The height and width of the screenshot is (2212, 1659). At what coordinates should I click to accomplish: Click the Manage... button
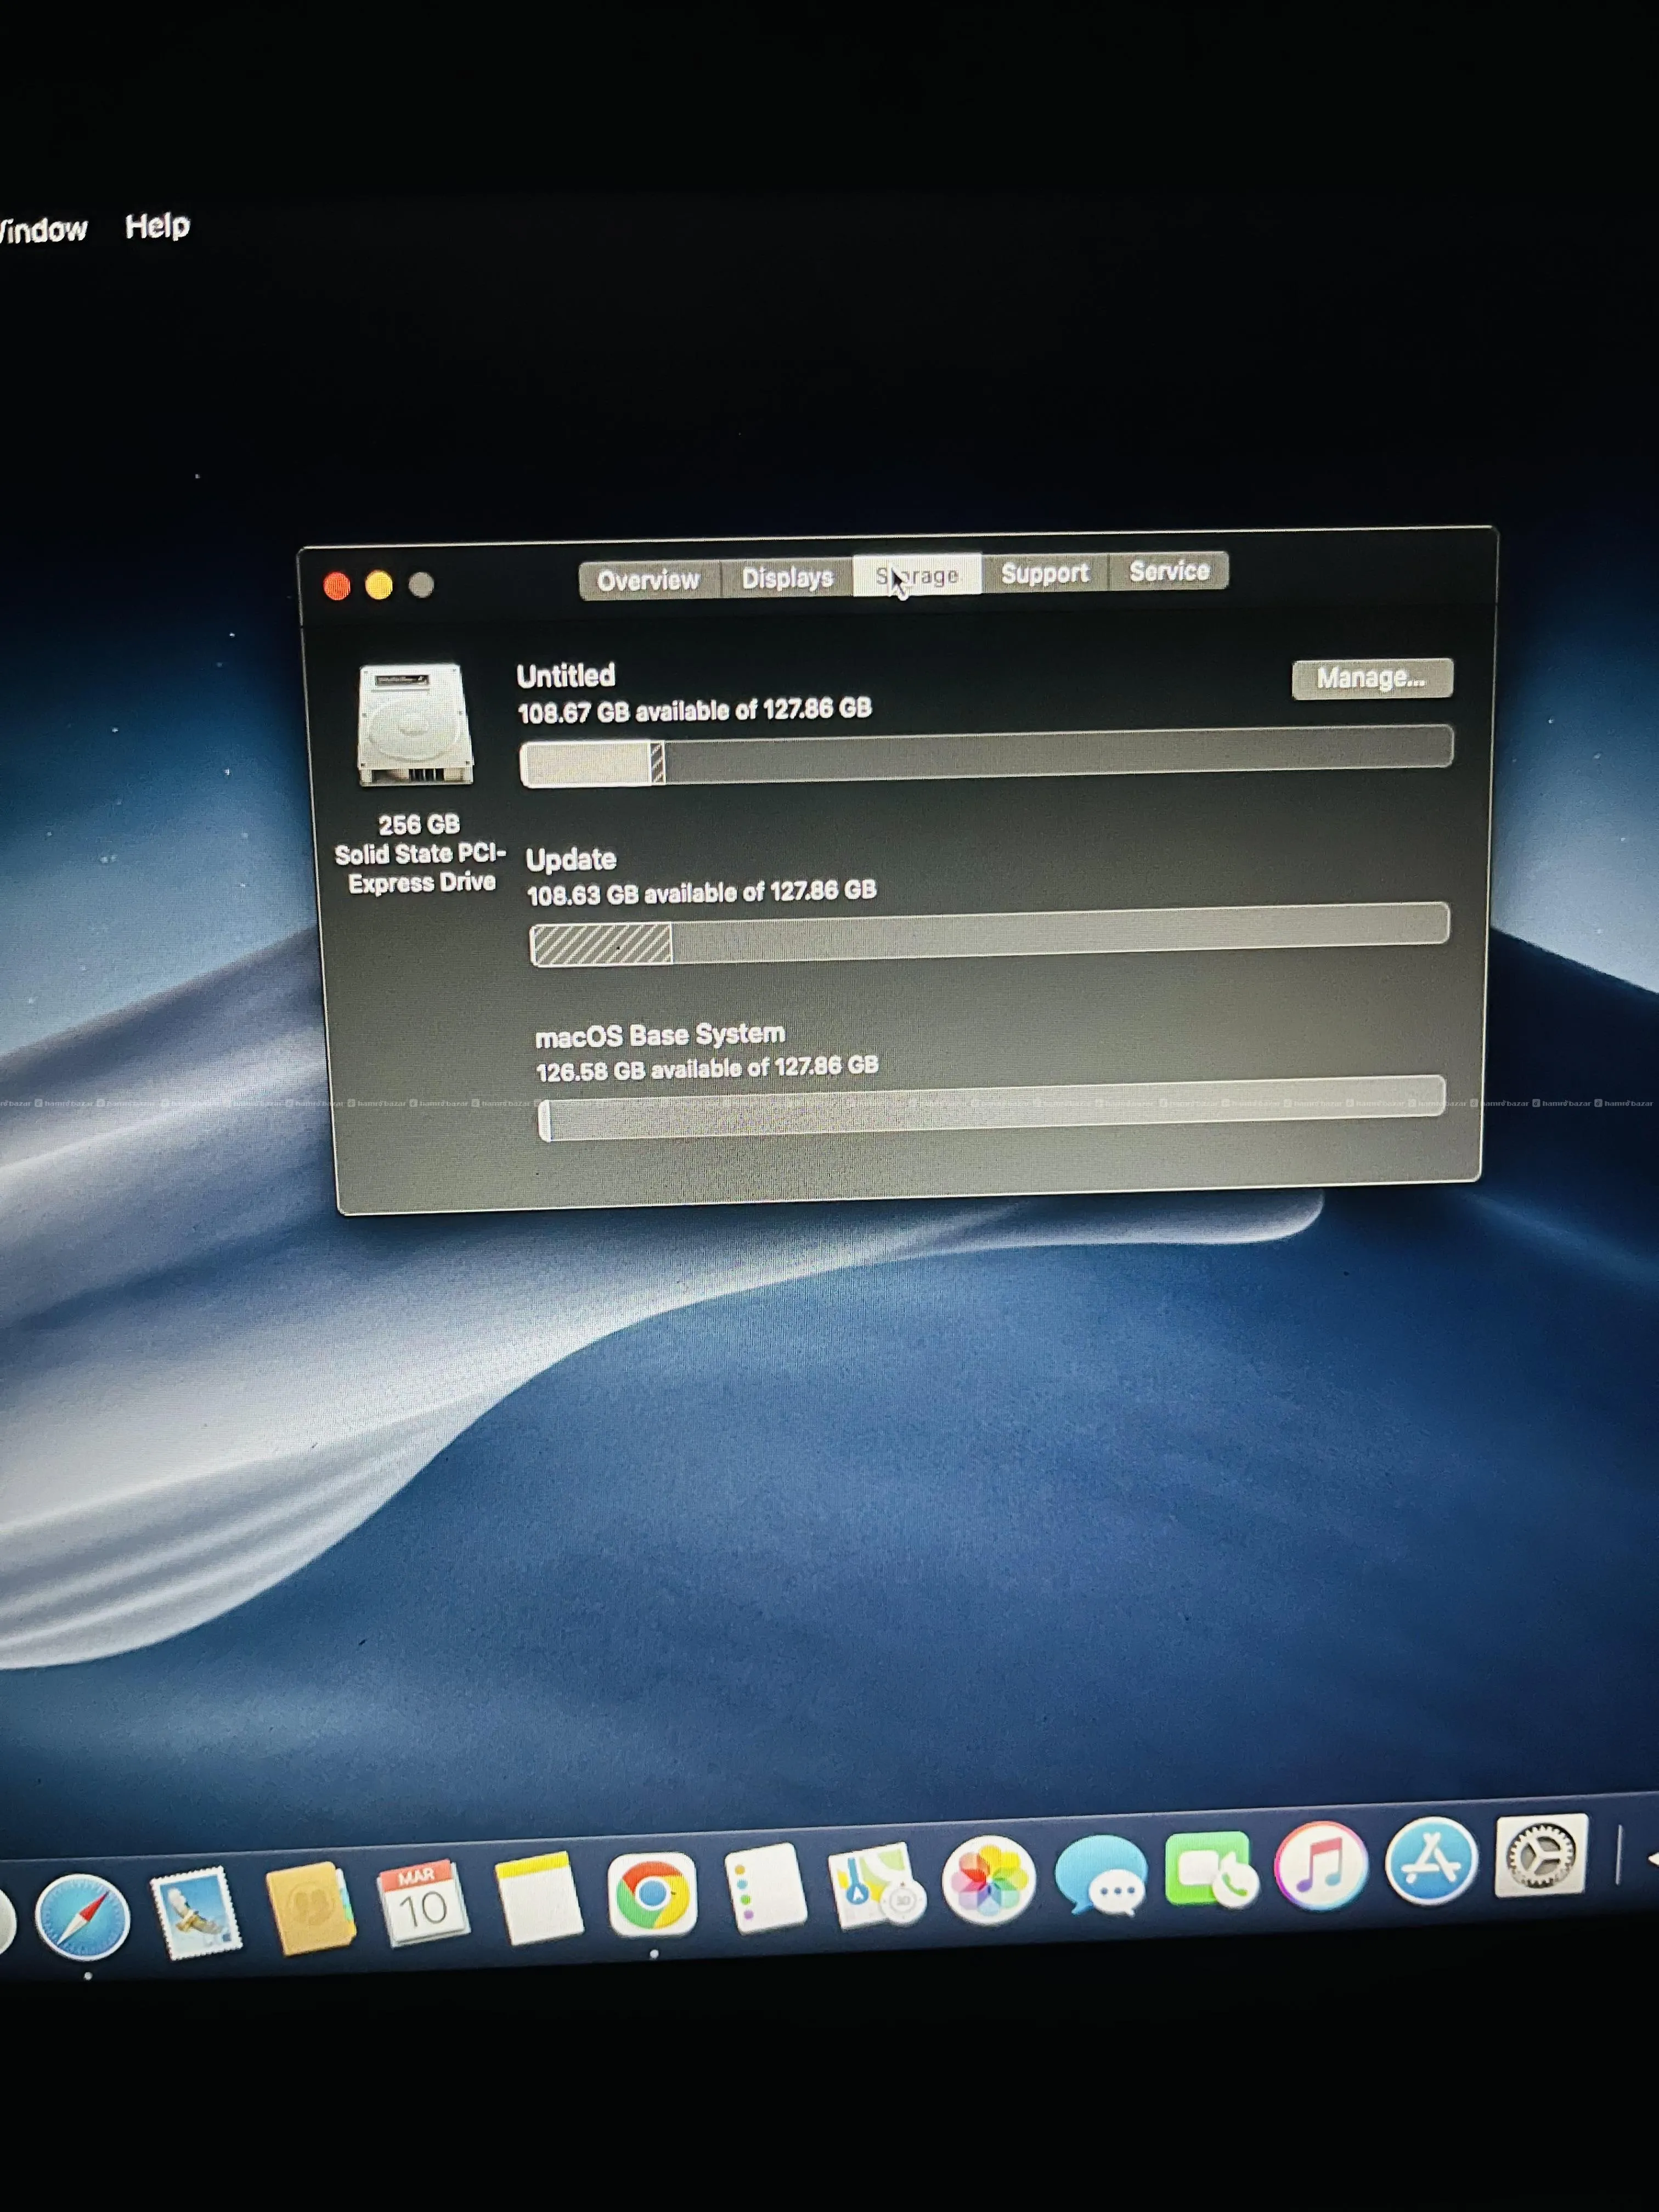pos(1371,678)
